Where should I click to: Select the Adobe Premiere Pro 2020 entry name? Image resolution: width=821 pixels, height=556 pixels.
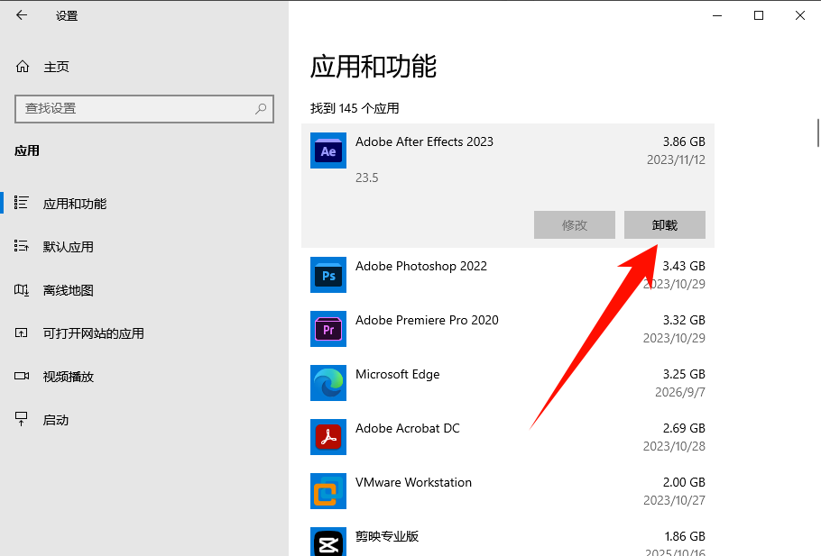pos(427,320)
